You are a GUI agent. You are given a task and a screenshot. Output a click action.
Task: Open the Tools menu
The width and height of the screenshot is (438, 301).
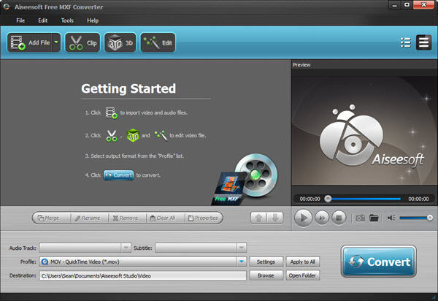click(67, 20)
